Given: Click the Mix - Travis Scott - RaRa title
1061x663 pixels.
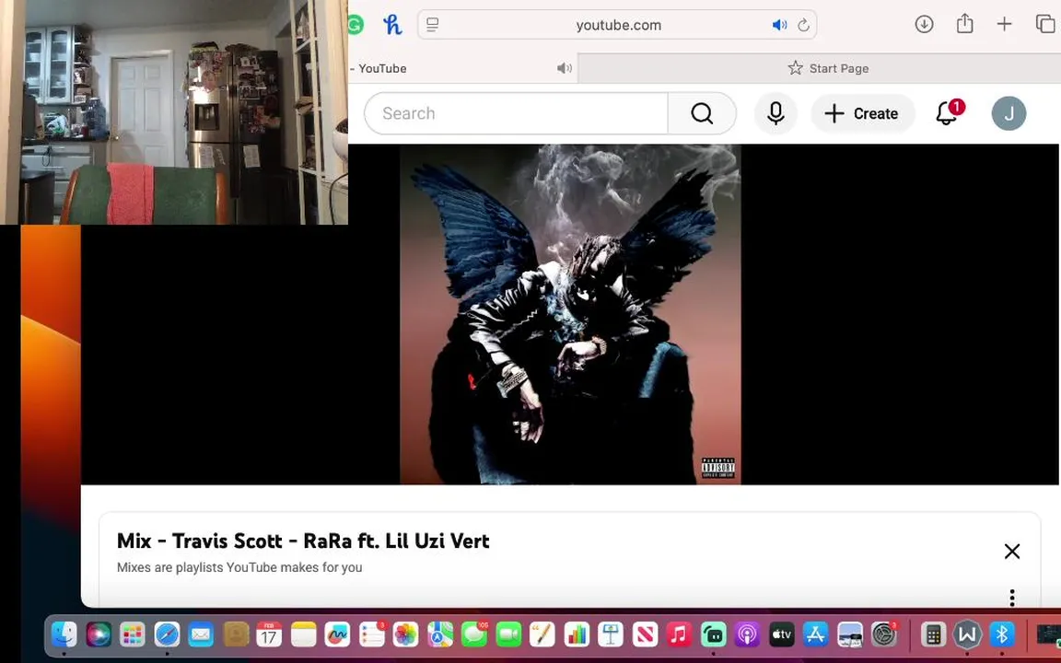Looking at the screenshot, I should click(x=303, y=541).
